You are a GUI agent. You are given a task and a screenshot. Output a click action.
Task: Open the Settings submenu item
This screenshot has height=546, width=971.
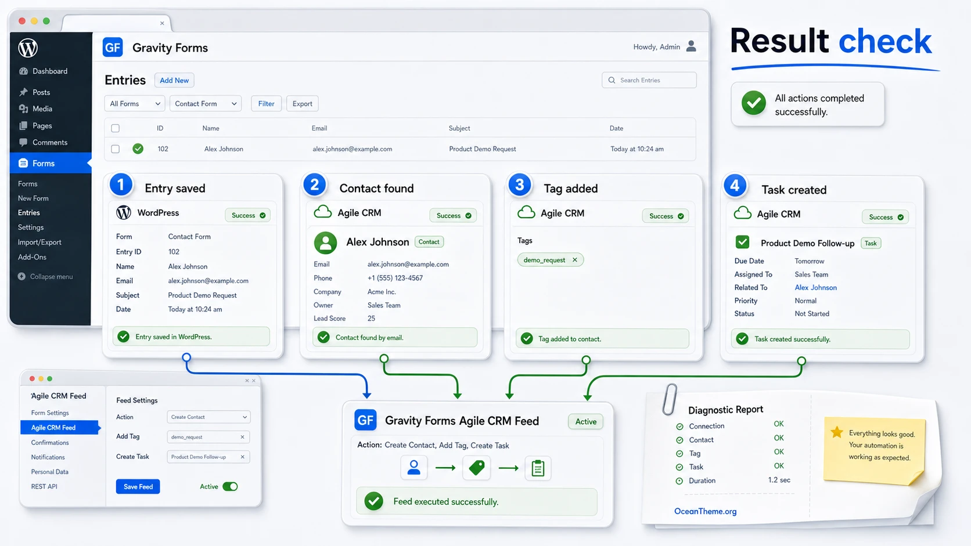(31, 227)
